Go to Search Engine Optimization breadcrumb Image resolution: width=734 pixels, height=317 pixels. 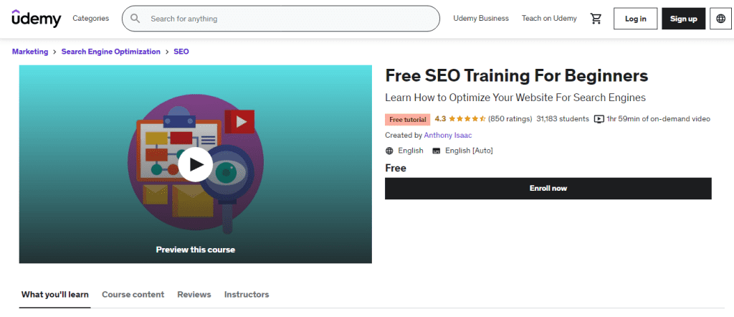point(111,52)
